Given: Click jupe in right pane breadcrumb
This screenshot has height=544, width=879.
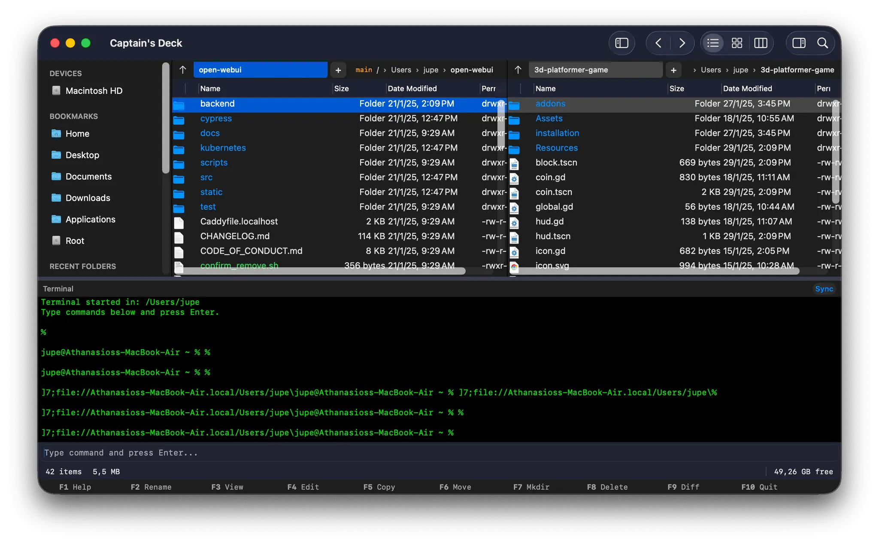Looking at the screenshot, I should point(741,70).
